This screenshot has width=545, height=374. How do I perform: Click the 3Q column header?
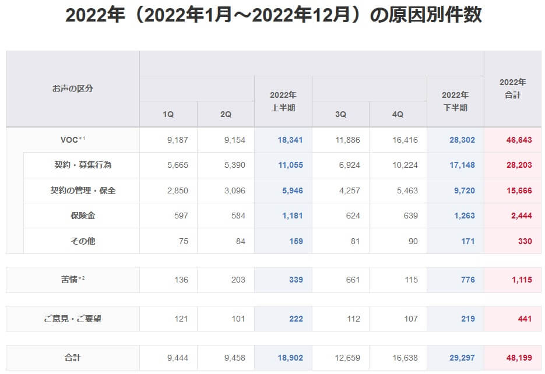click(x=340, y=114)
